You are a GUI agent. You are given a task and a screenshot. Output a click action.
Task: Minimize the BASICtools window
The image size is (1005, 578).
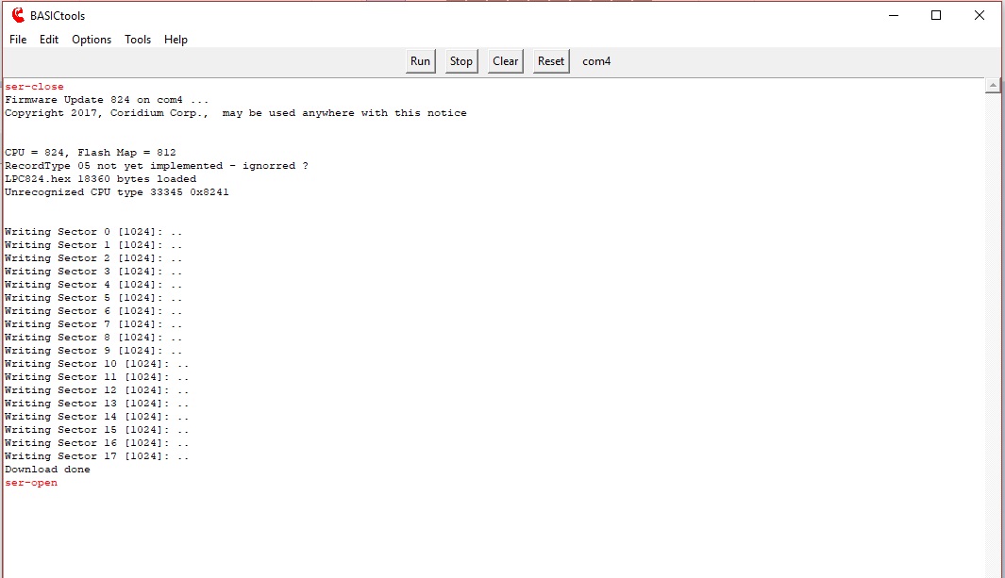892,15
